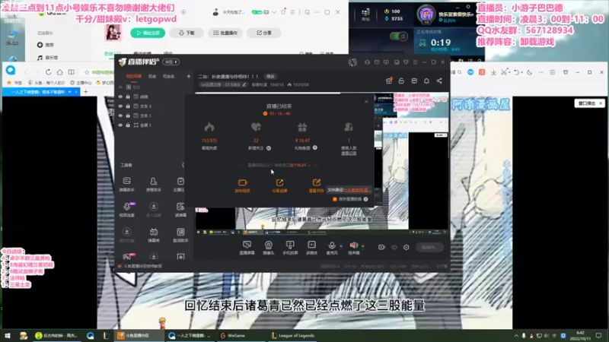Click 修改 button next to stream title

(x=270, y=77)
